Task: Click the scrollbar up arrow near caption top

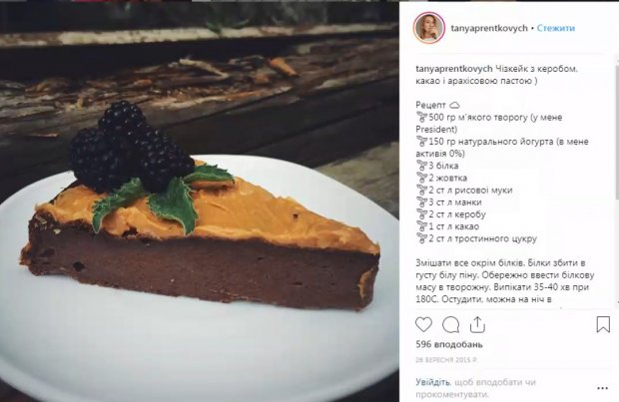Action: click(x=617, y=60)
